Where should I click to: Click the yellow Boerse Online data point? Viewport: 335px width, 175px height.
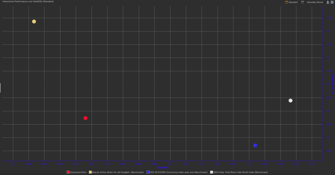click(34, 22)
